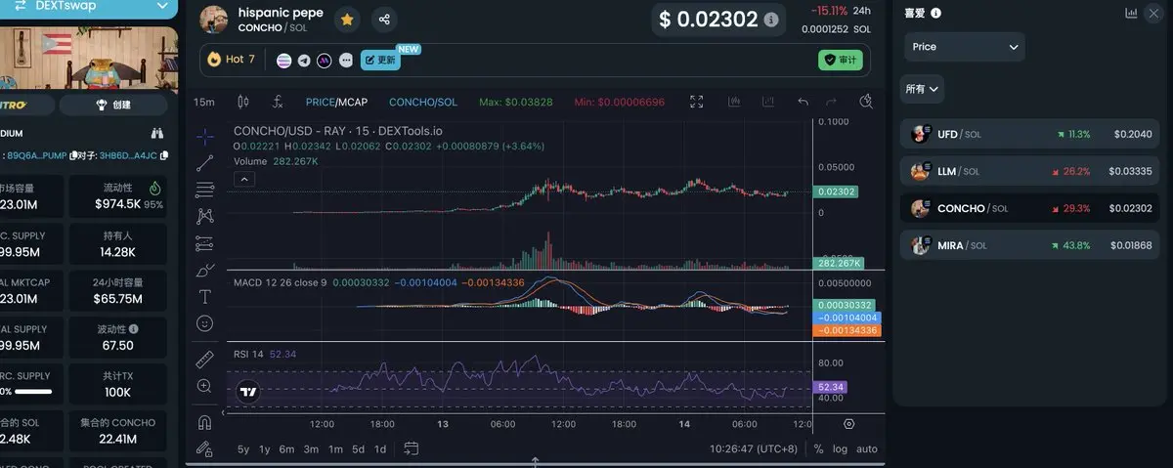Click the 更新 update button
Viewport: 1173px width, 468px height.
click(380, 61)
